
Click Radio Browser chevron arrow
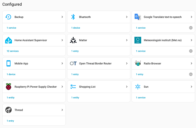click(x=191, y=64)
